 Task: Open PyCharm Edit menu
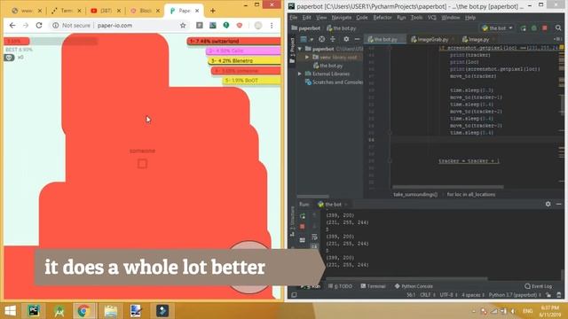(x=306, y=18)
